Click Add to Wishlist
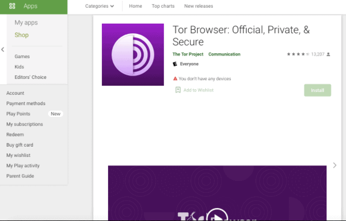346x221 pixels. click(199, 90)
